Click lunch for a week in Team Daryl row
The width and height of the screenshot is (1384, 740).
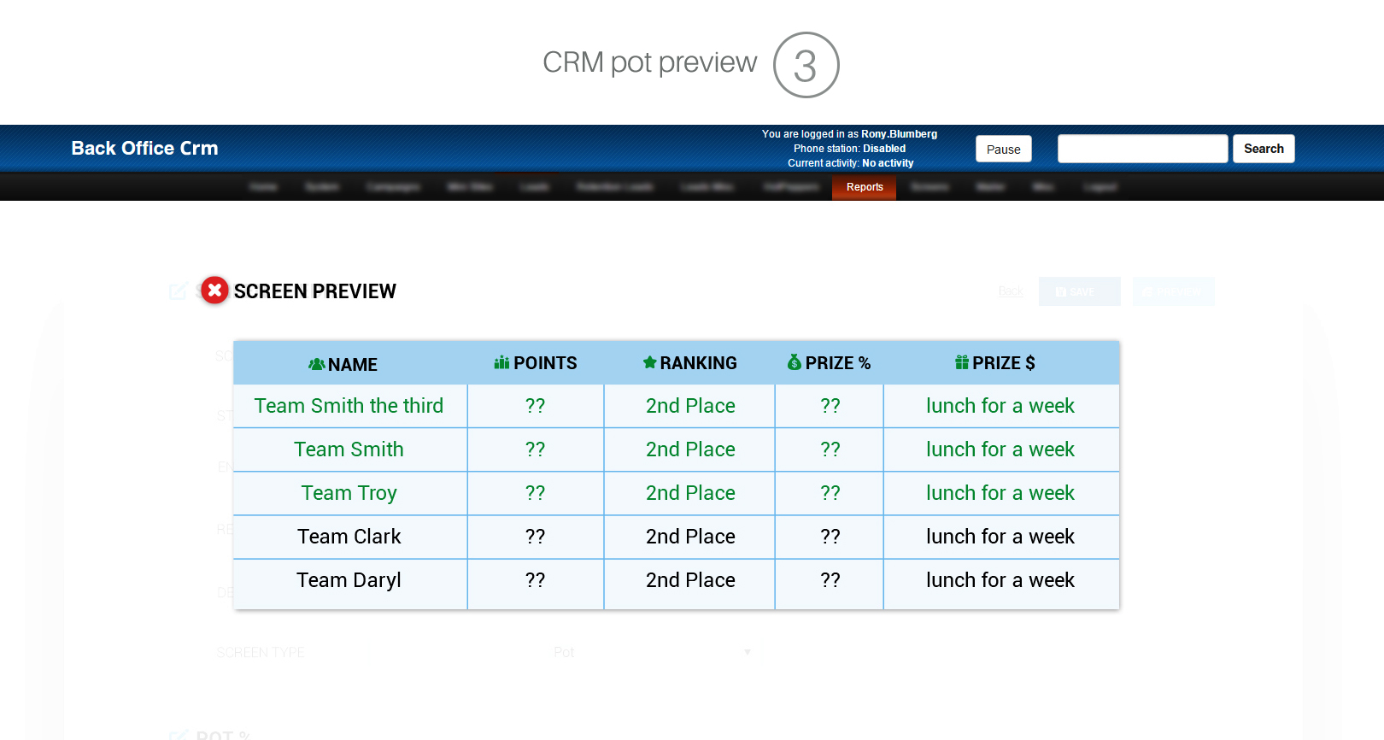pyautogui.click(x=1000, y=580)
